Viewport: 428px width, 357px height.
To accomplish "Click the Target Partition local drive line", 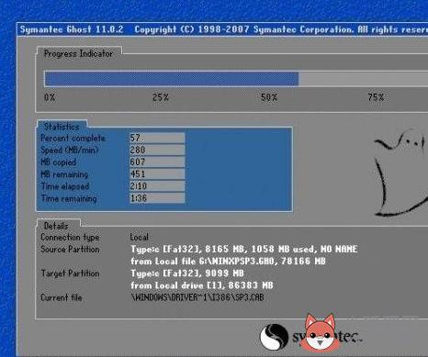I will pos(202,285).
